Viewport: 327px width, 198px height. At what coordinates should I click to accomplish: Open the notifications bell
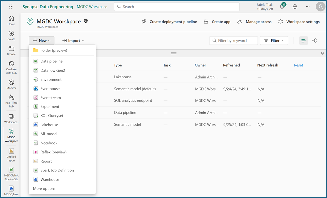click(x=282, y=6)
